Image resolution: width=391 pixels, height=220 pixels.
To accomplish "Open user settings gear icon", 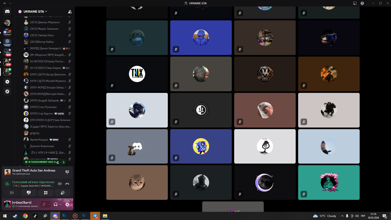I will click(x=67, y=204).
